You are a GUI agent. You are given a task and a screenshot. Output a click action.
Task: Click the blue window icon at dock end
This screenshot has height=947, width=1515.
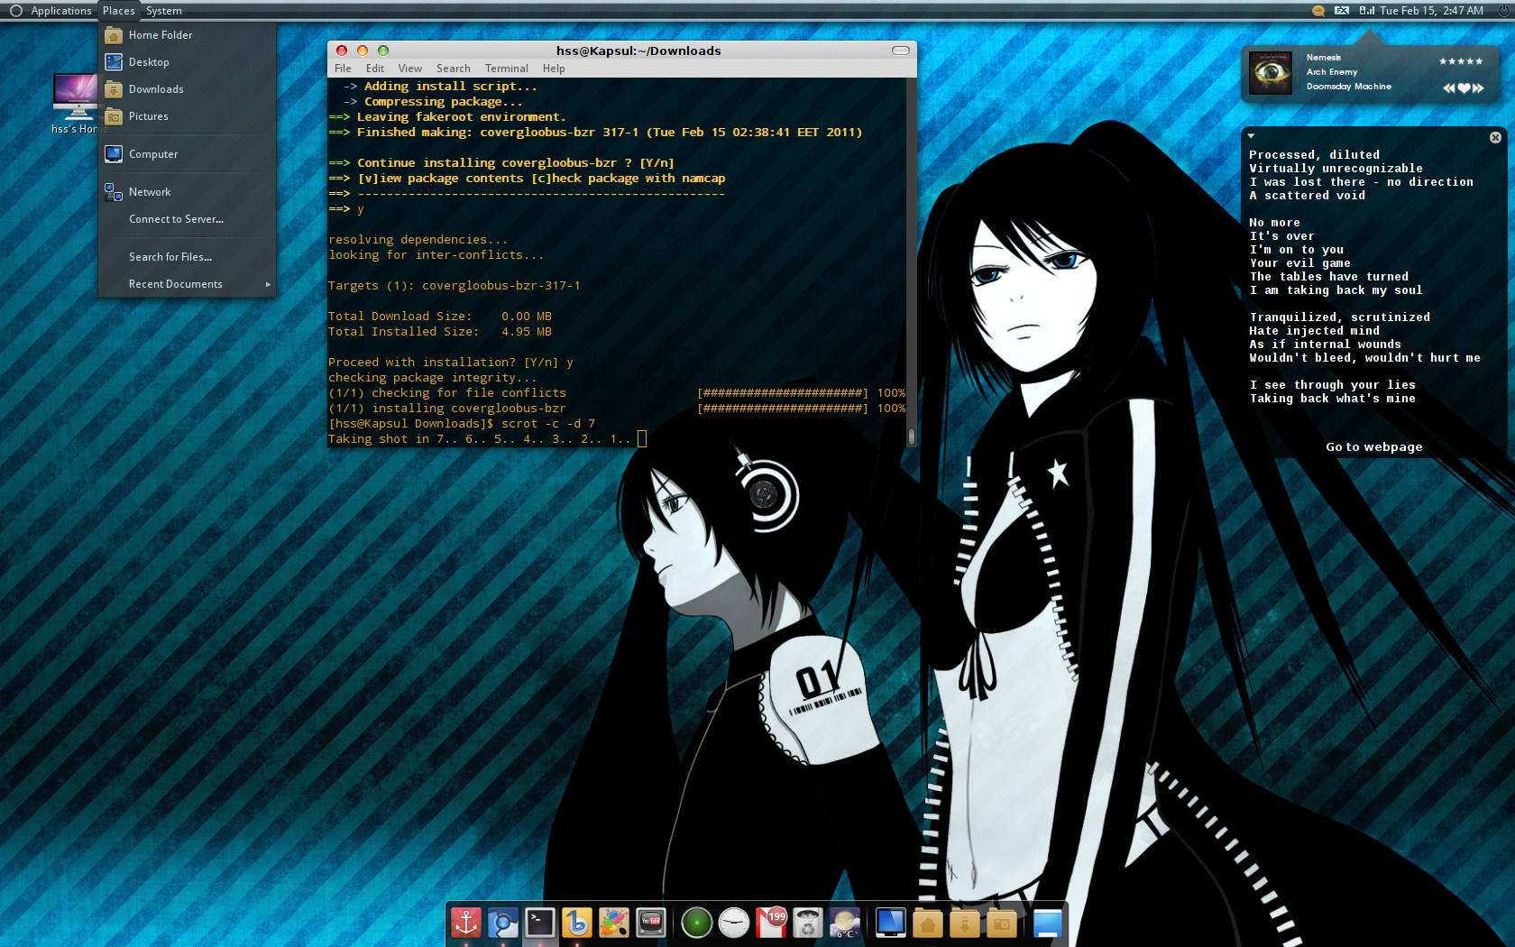(1047, 923)
